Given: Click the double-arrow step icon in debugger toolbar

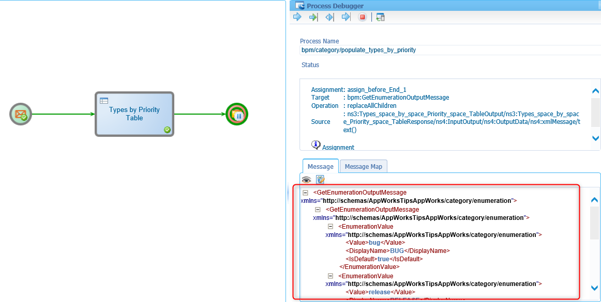Looking at the screenshot, I should [x=329, y=17].
